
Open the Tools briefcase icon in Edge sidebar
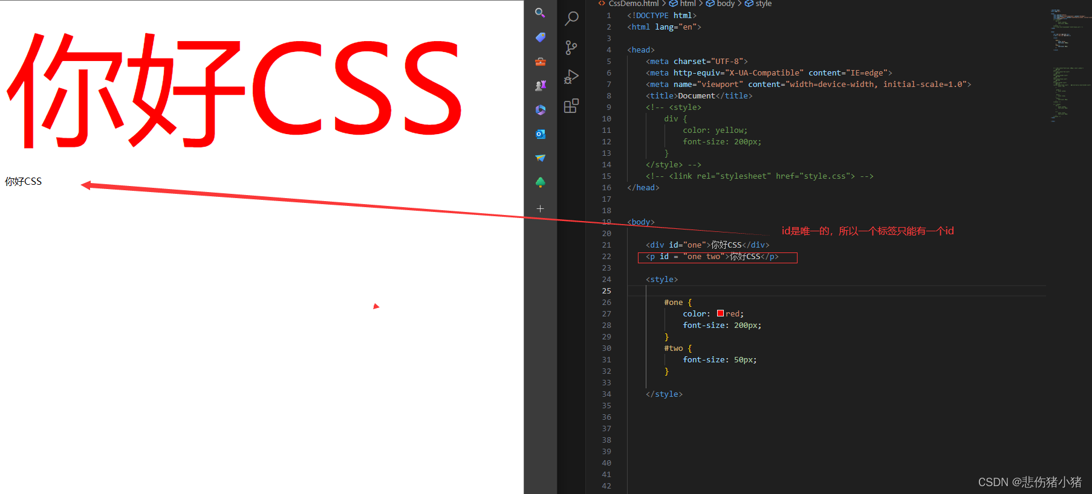pos(540,62)
